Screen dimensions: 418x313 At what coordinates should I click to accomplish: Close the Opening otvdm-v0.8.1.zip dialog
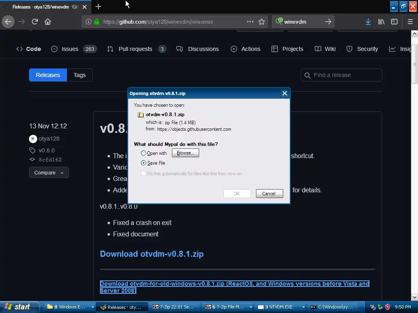pos(285,93)
